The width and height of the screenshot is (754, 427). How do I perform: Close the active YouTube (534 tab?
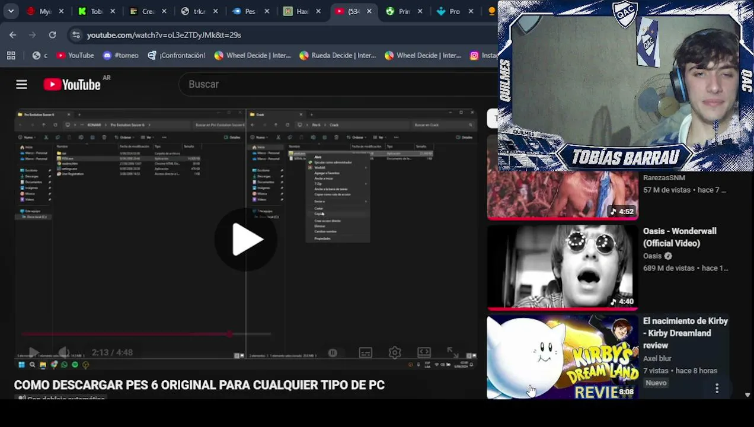pyautogui.click(x=369, y=11)
